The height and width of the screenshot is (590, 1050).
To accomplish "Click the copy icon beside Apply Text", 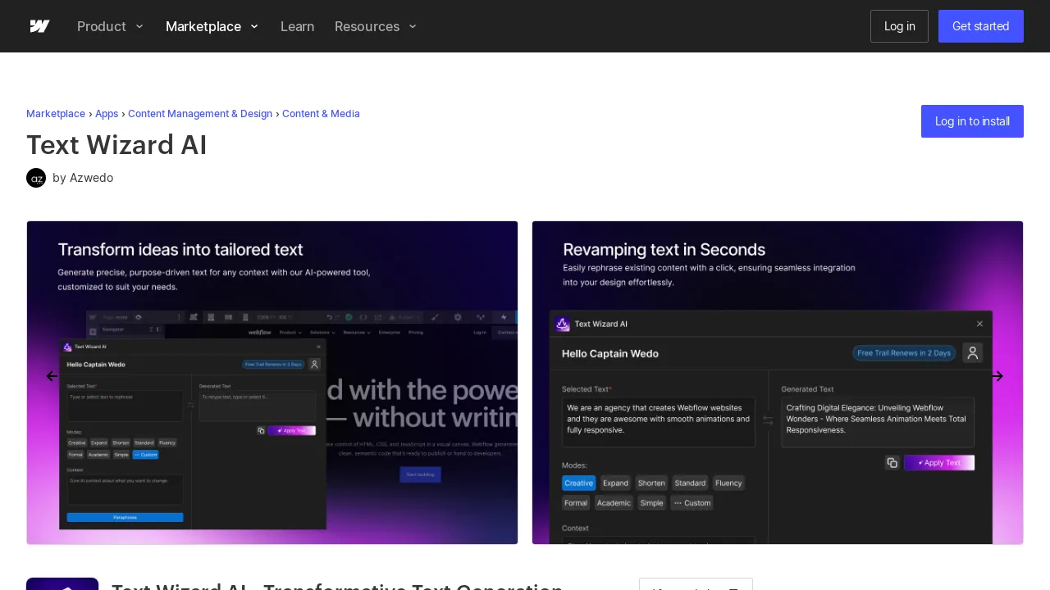I will 892,462.
